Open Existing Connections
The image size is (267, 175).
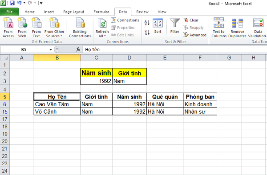(x=80, y=28)
